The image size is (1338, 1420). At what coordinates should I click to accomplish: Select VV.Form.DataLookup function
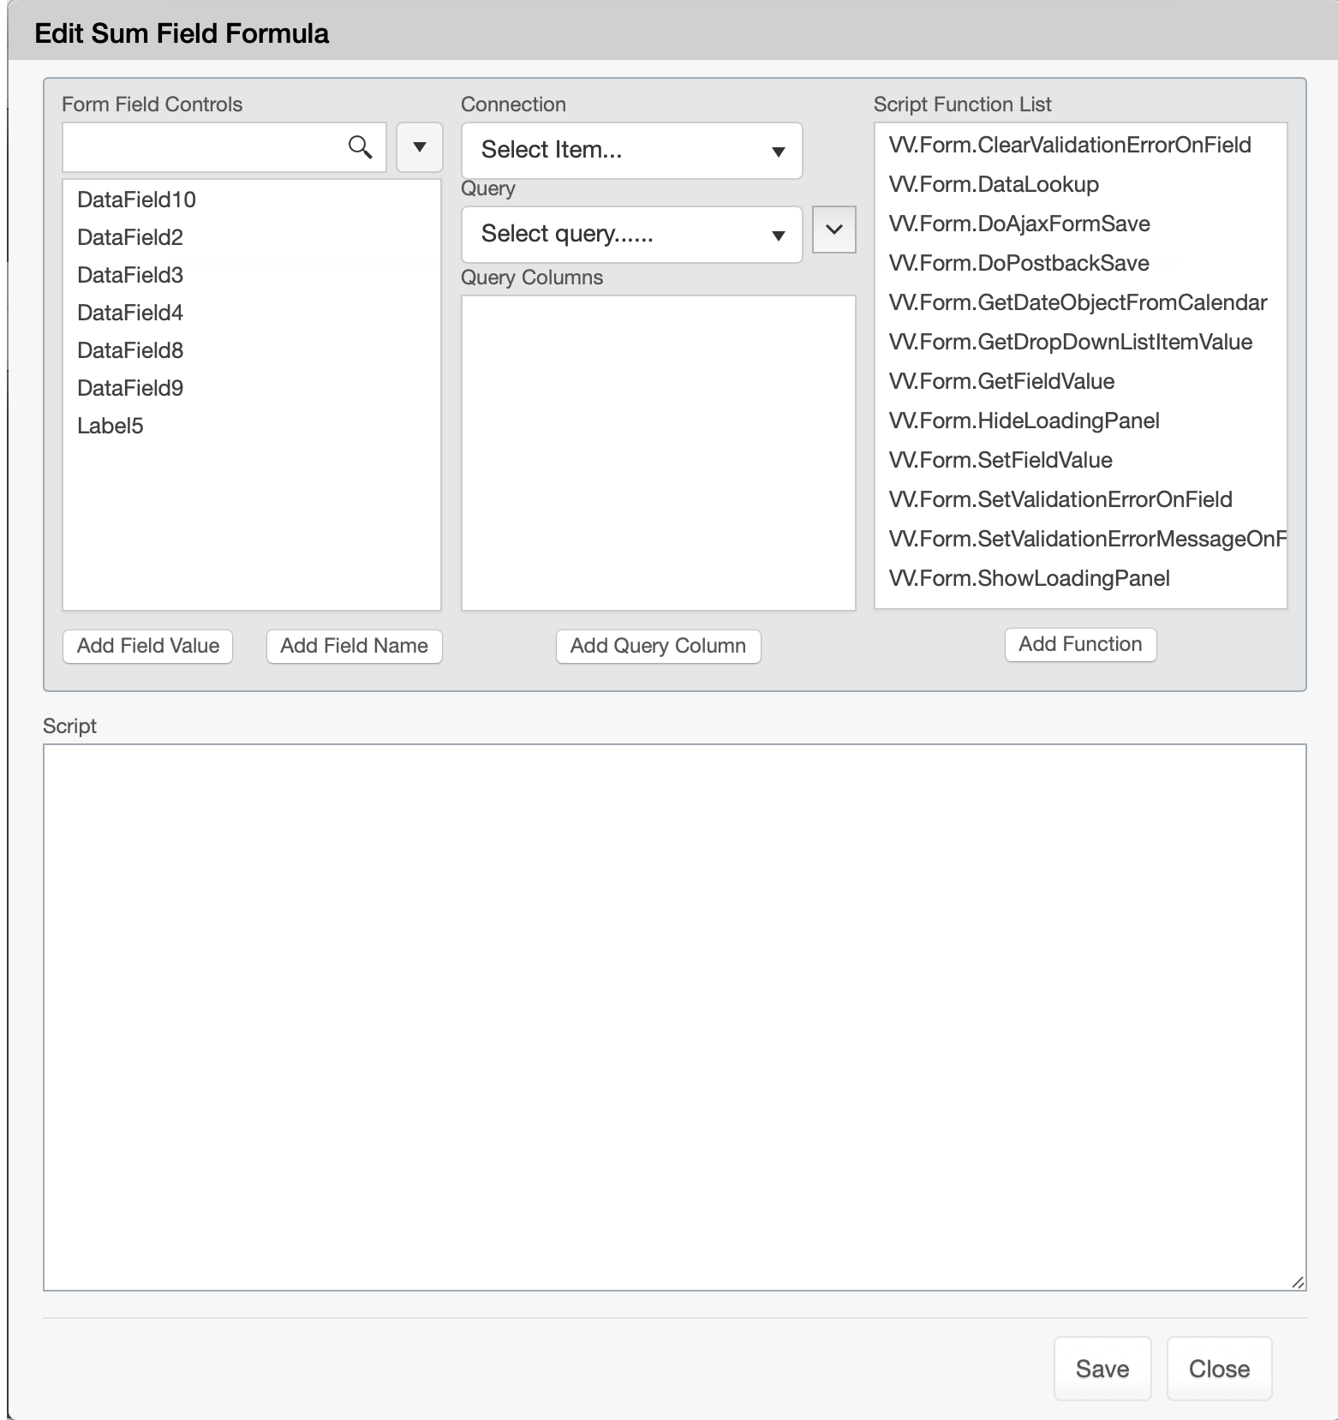tap(1081, 184)
